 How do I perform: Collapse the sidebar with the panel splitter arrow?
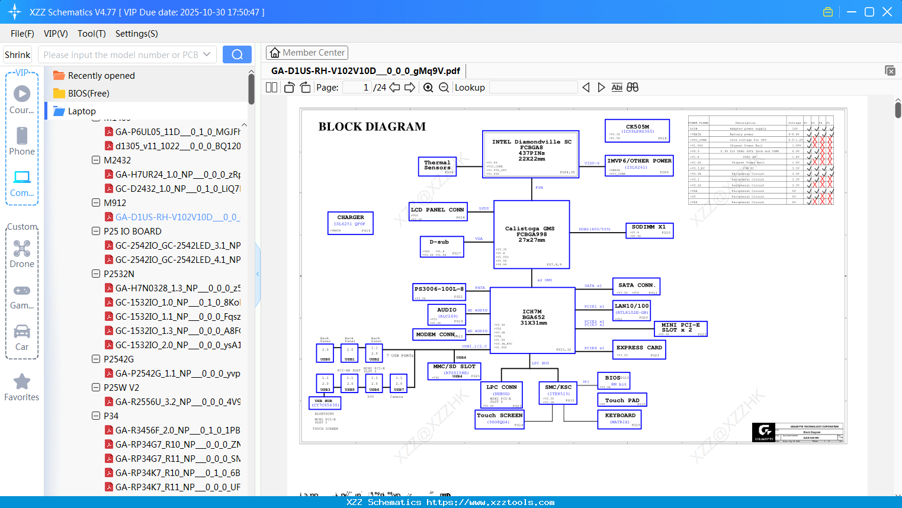click(x=258, y=274)
